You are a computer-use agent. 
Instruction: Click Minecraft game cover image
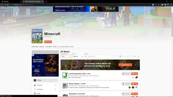coord(37,36)
